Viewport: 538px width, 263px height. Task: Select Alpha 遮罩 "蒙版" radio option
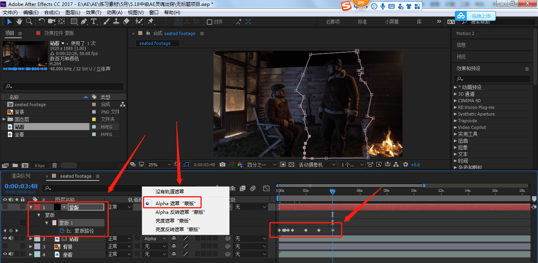(175, 203)
